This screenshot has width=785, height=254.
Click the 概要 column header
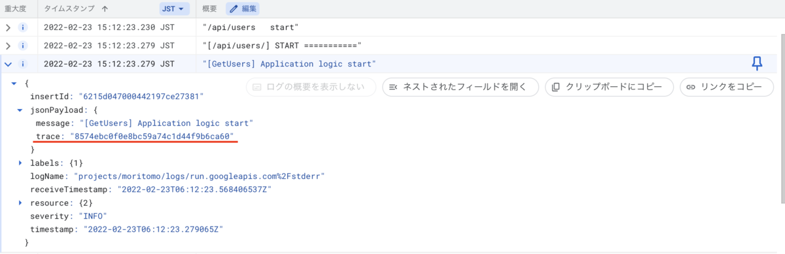click(x=210, y=9)
